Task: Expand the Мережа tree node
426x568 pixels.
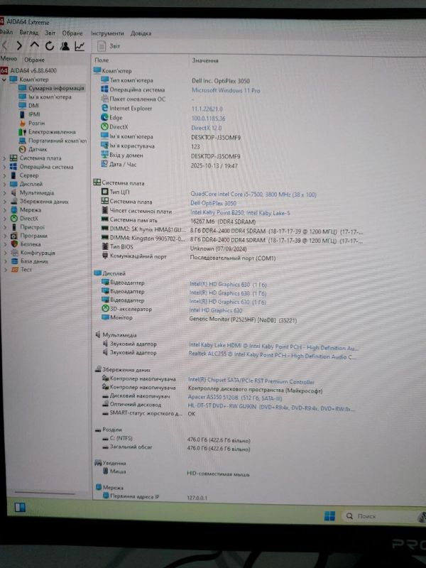Action: (x=4, y=209)
